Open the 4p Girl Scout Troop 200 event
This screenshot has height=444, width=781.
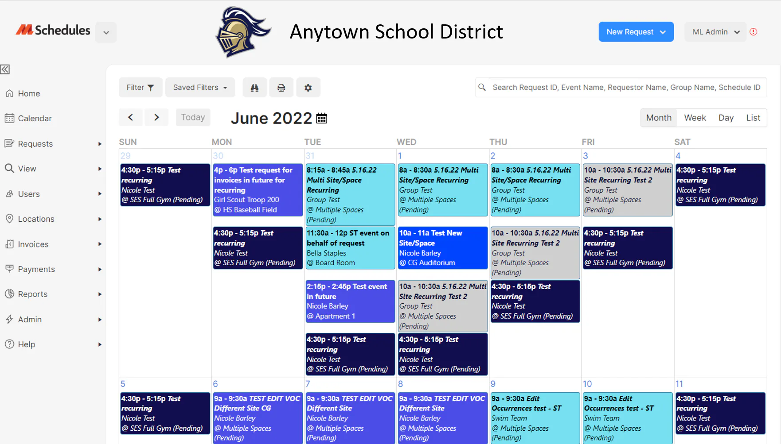[x=258, y=190]
